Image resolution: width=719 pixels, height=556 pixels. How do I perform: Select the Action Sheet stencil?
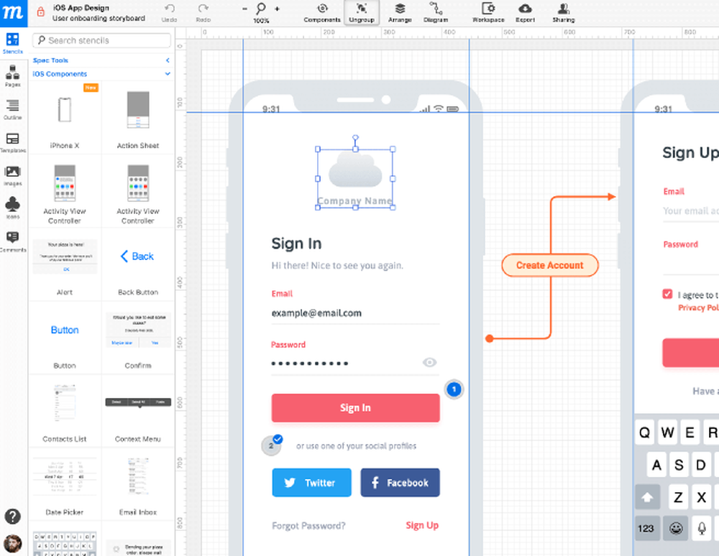(x=138, y=117)
